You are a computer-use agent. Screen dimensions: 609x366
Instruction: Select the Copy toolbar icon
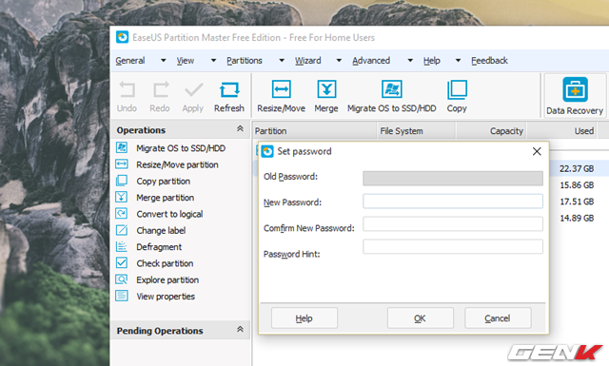coord(457,89)
